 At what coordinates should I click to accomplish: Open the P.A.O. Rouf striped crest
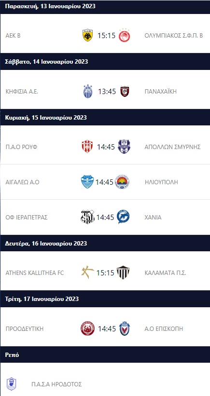(x=87, y=147)
